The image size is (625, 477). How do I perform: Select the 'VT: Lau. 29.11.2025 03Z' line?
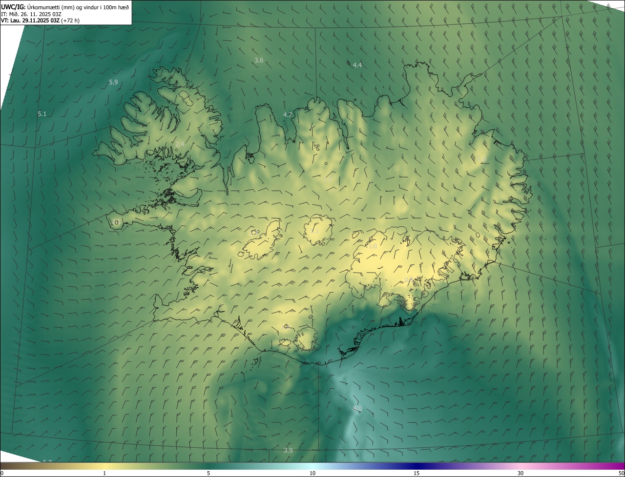[40, 20]
